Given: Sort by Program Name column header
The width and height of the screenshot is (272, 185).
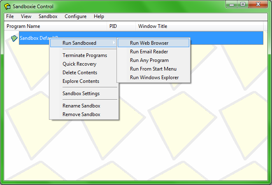Looking at the screenshot, I should click(55, 26).
